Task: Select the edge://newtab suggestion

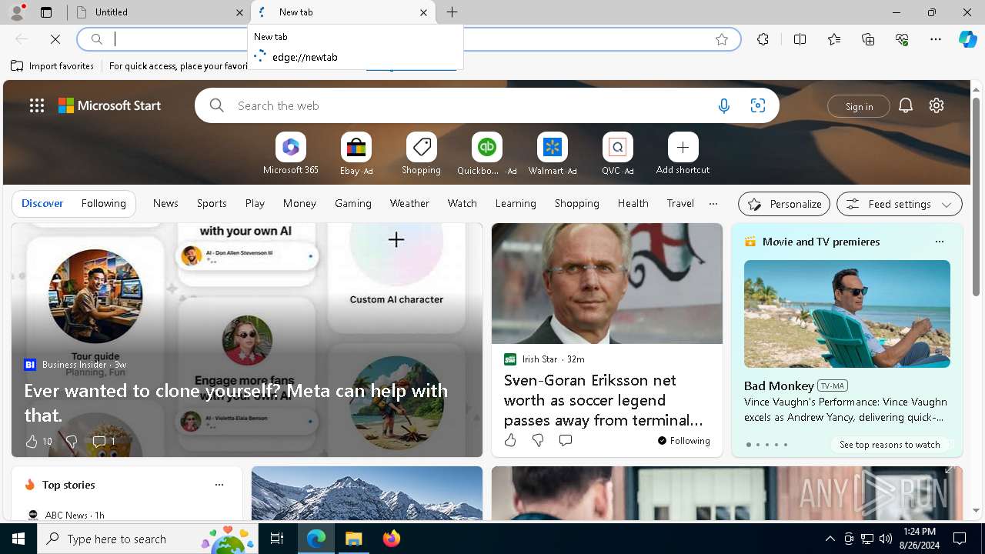Action: pyautogui.click(x=356, y=57)
